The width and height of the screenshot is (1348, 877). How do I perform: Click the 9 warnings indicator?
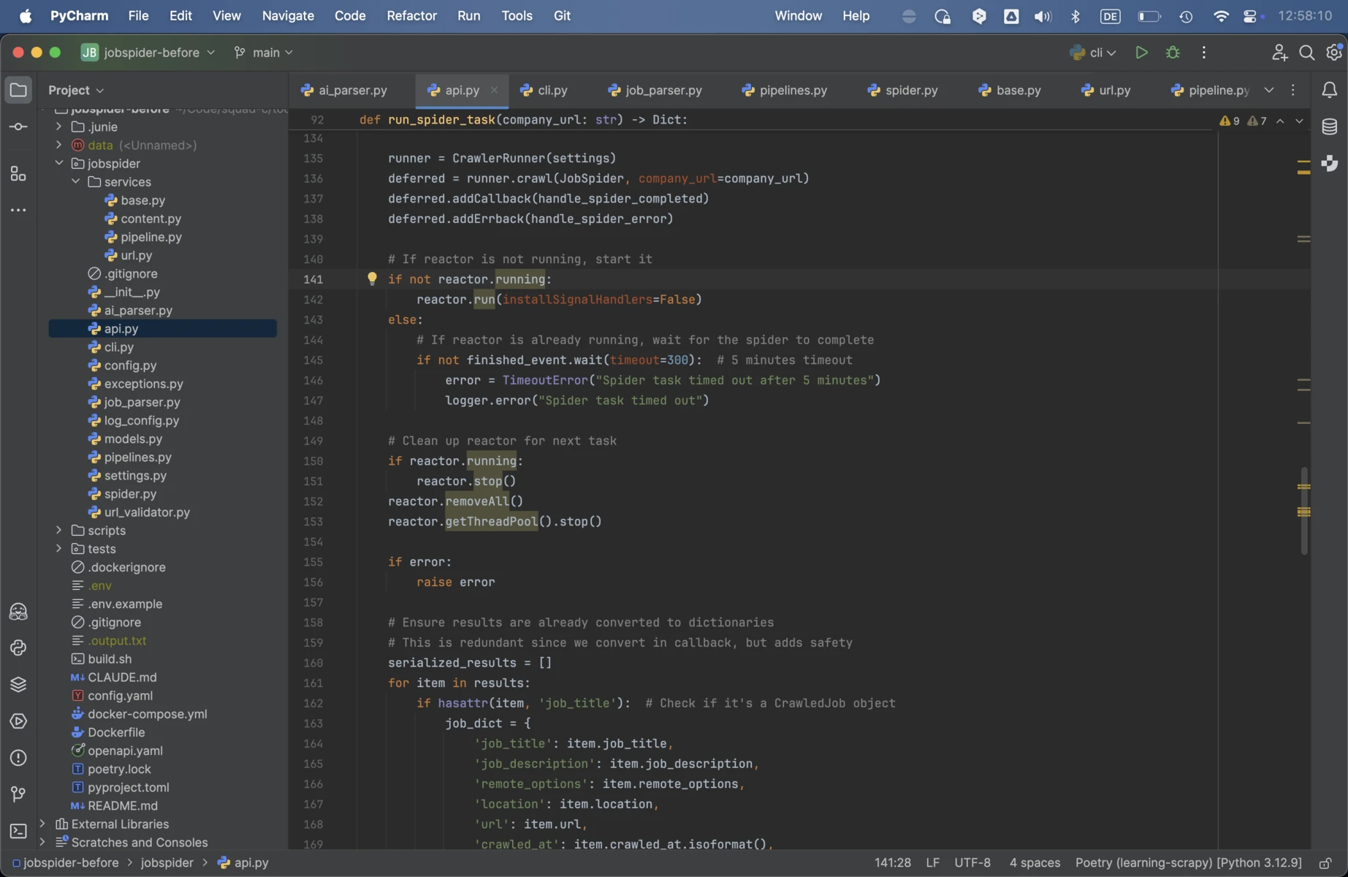pos(1230,121)
